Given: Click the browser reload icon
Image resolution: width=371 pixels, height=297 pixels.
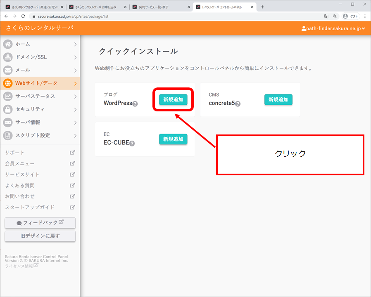Looking at the screenshot, I should click(23, 16).
